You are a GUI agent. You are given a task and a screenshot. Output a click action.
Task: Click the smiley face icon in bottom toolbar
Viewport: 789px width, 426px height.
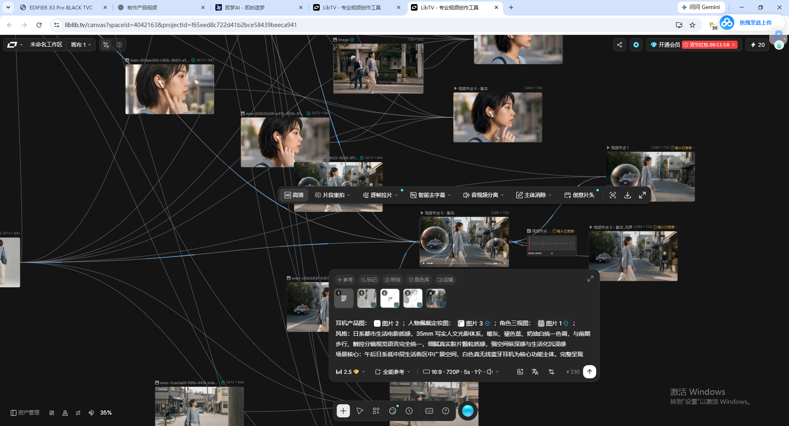click(392, 411)
